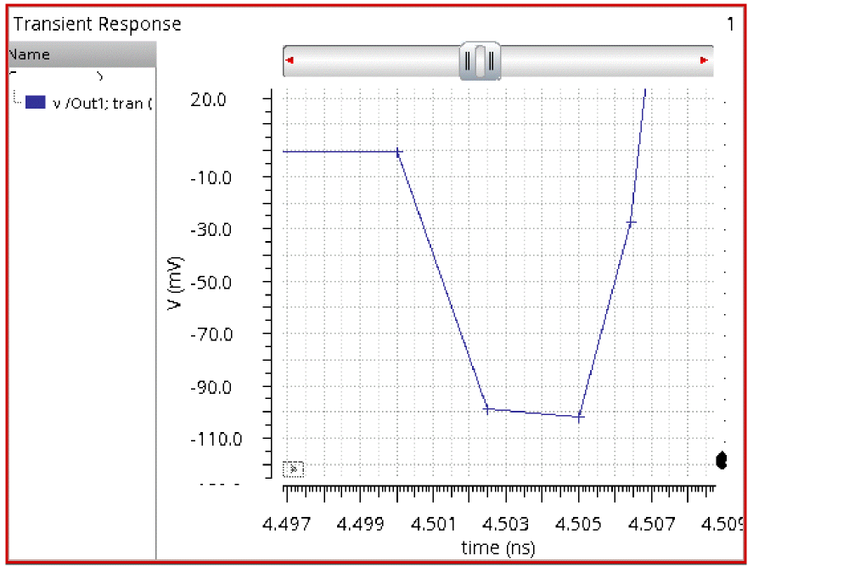
Task: Click the V (mV) Y-axis label
Action: click(x=174, y=283)
